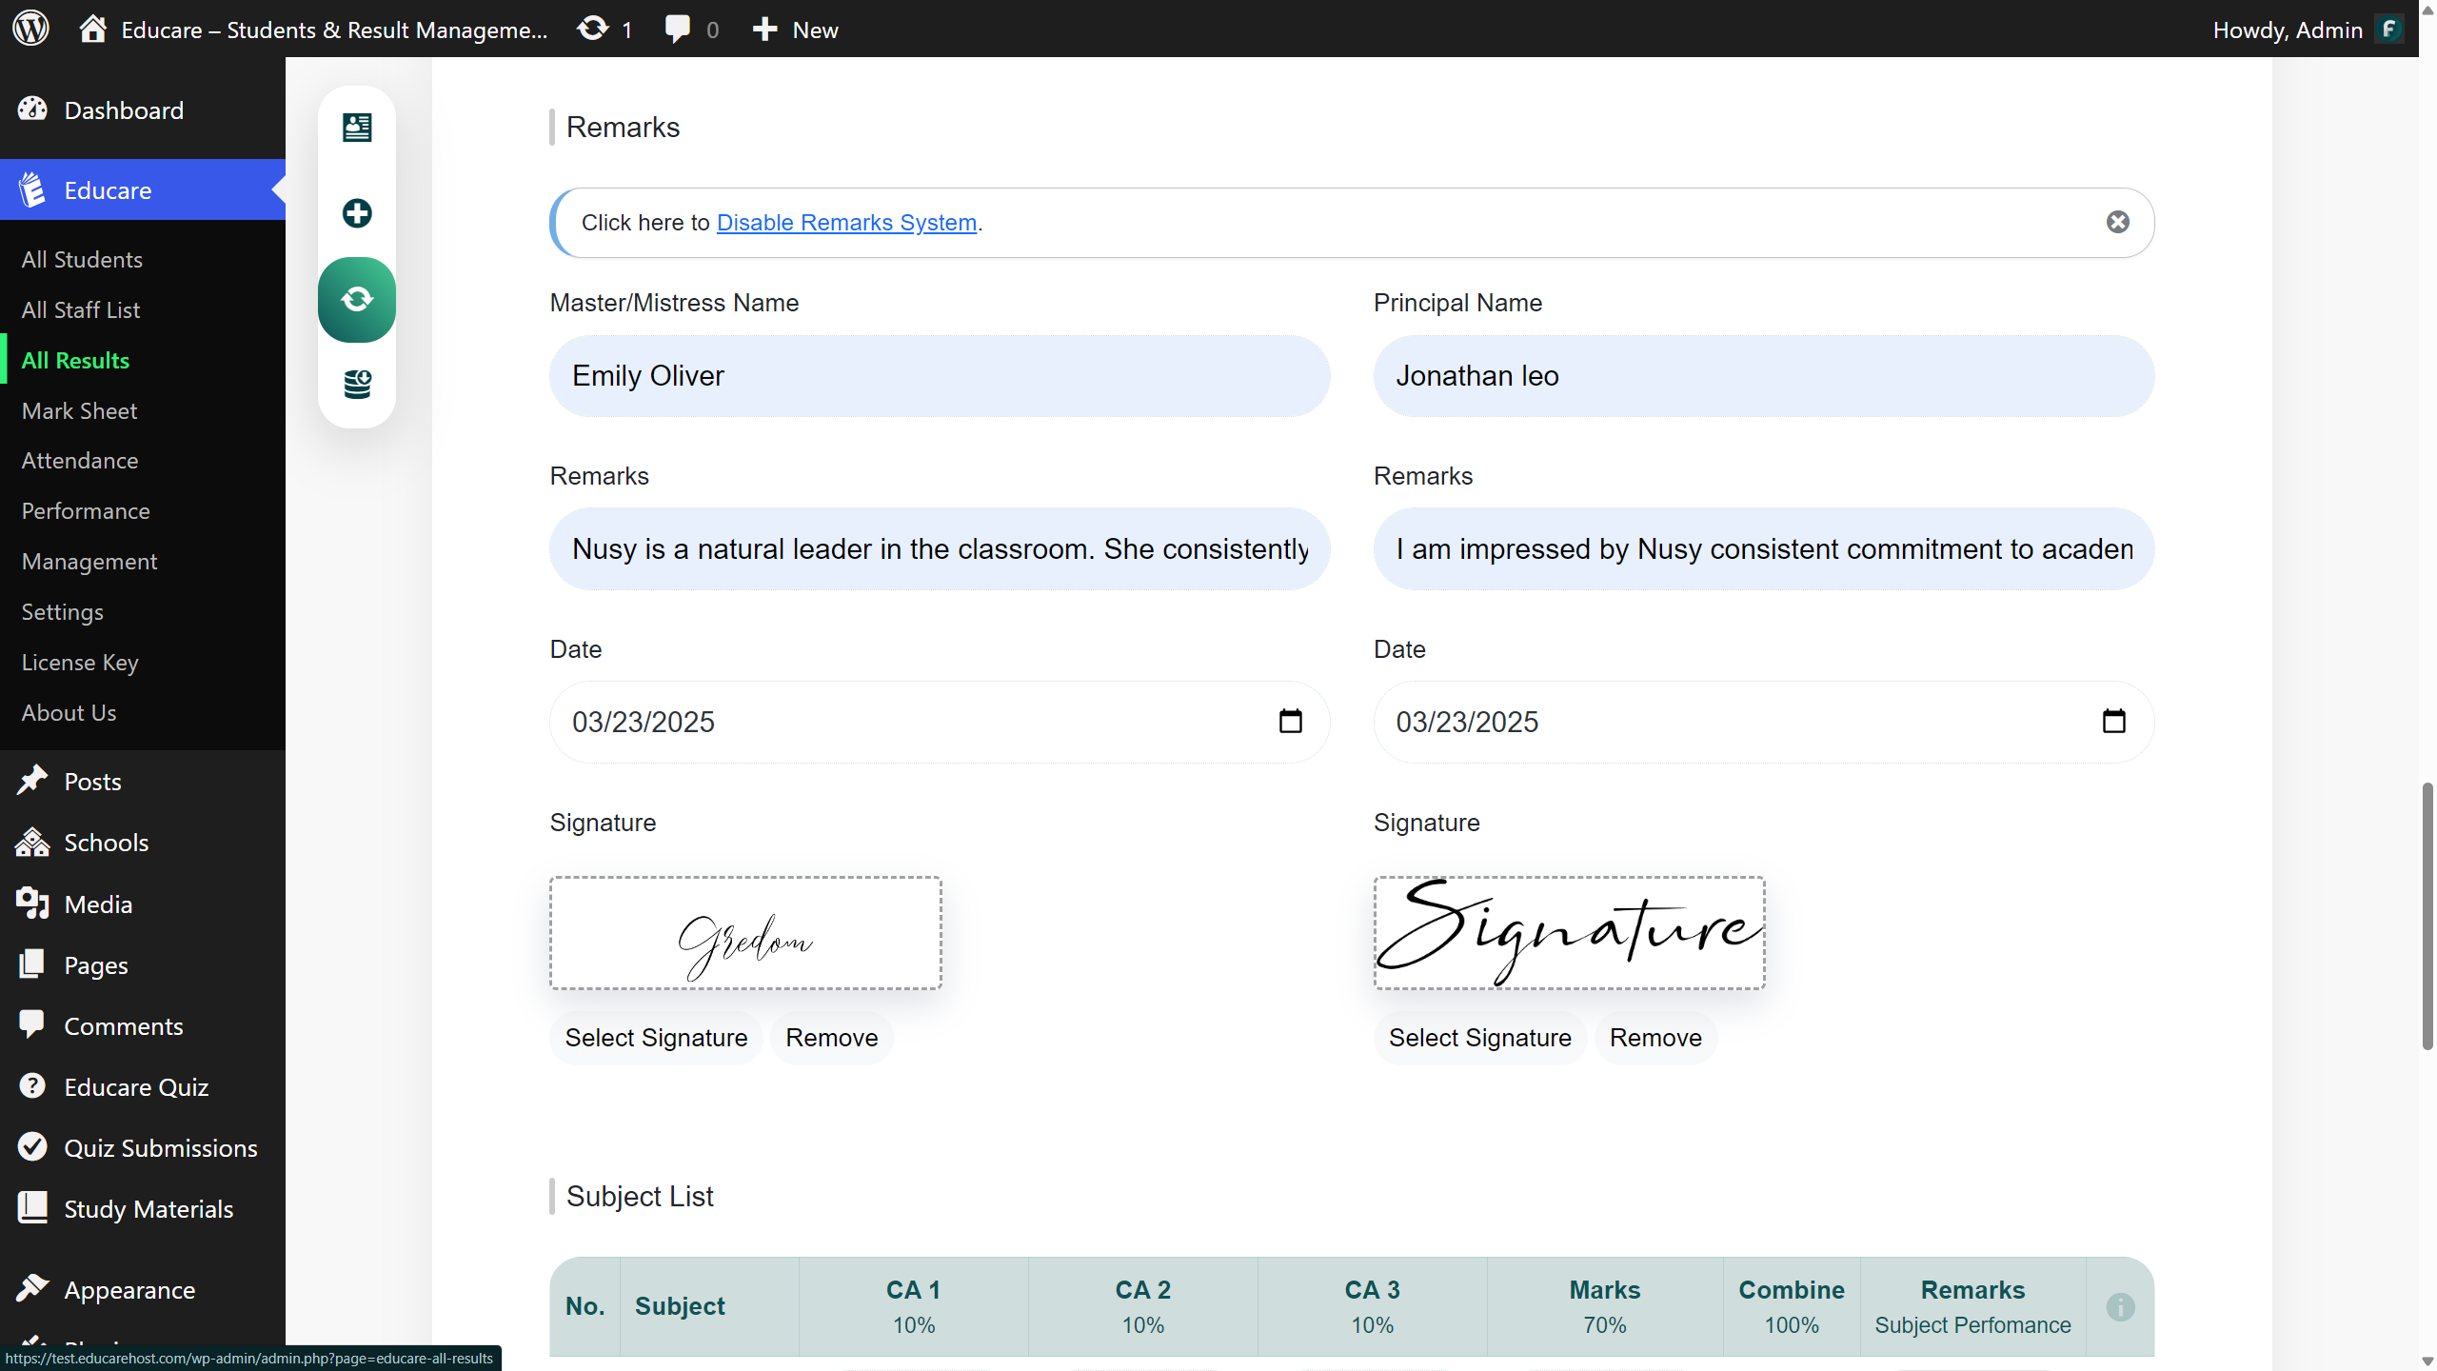Edit Principal Name field
The width and height of the screenshot is (2437, 1371).
[1763, 376]
